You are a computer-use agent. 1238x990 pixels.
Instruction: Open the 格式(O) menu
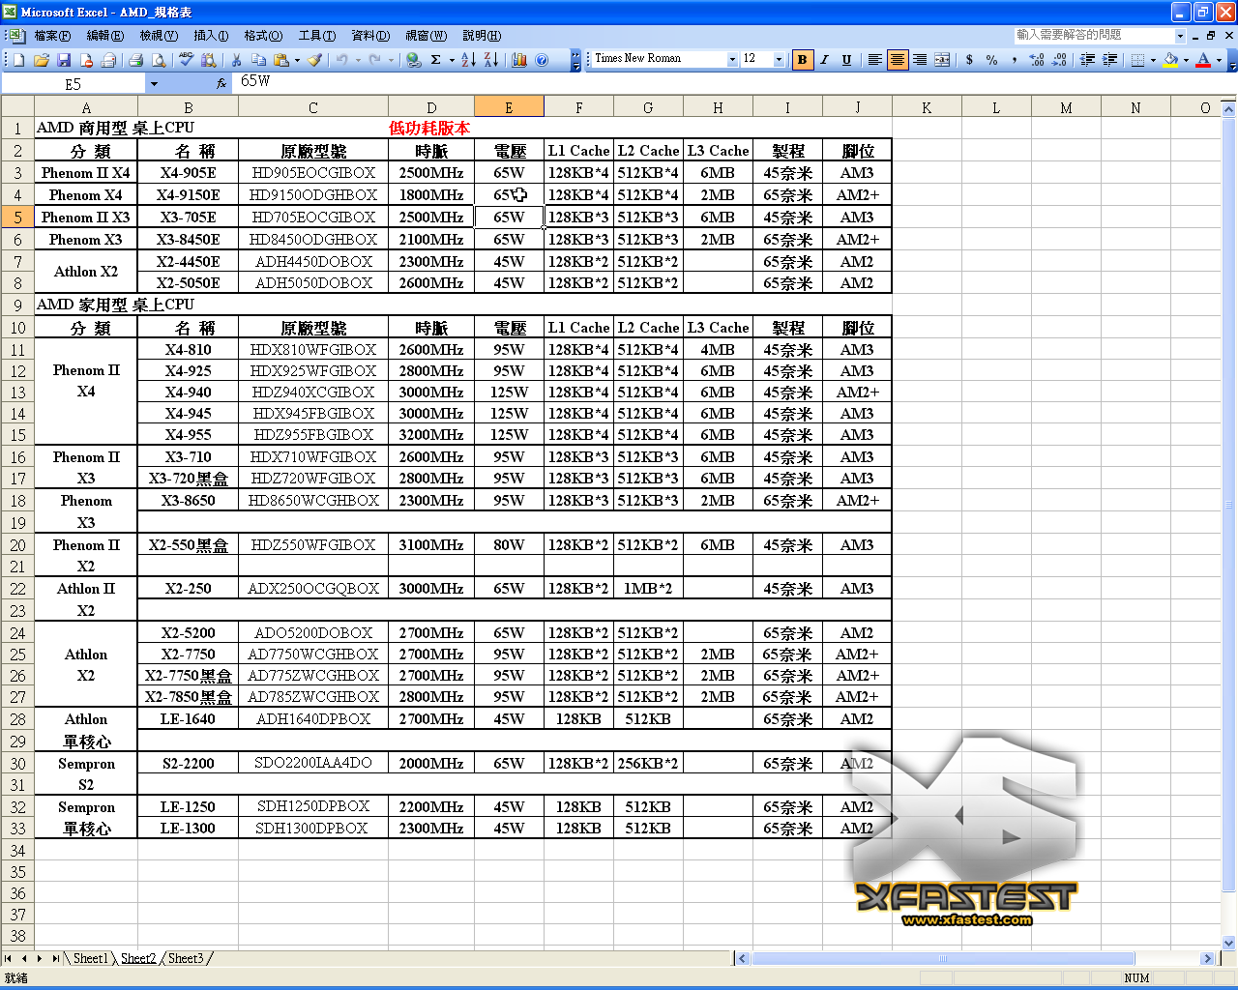point(263,36)
